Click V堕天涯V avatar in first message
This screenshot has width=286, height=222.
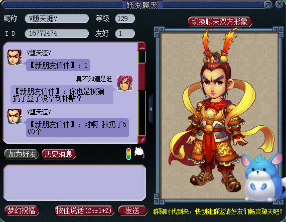(15, 57)
